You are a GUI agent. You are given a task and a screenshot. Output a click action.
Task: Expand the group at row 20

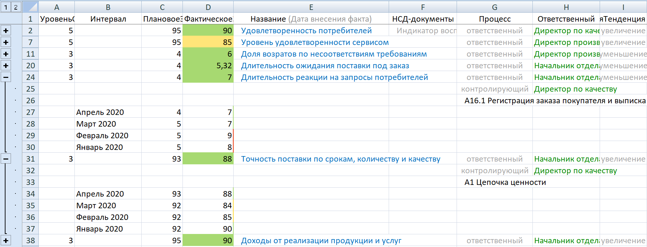6,66
